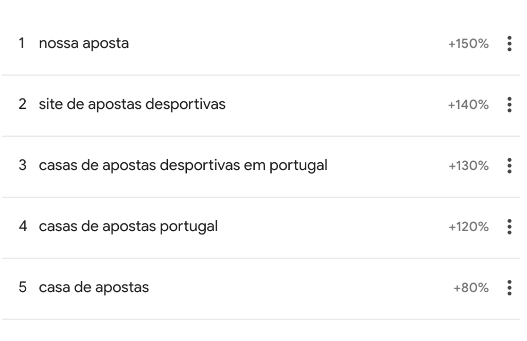Click the three-dot menu beside "site de apostas desportivas"
This screenshot has height=341, width=527.
pyautogui.click(x=509, y=105)
